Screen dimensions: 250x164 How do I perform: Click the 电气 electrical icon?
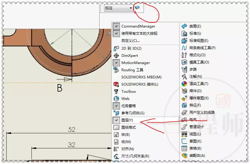(x=184, y=119)
